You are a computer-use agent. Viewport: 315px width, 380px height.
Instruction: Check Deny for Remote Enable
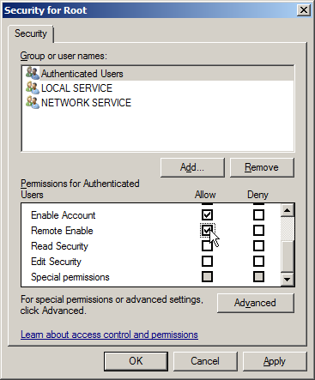click(258, 230)
